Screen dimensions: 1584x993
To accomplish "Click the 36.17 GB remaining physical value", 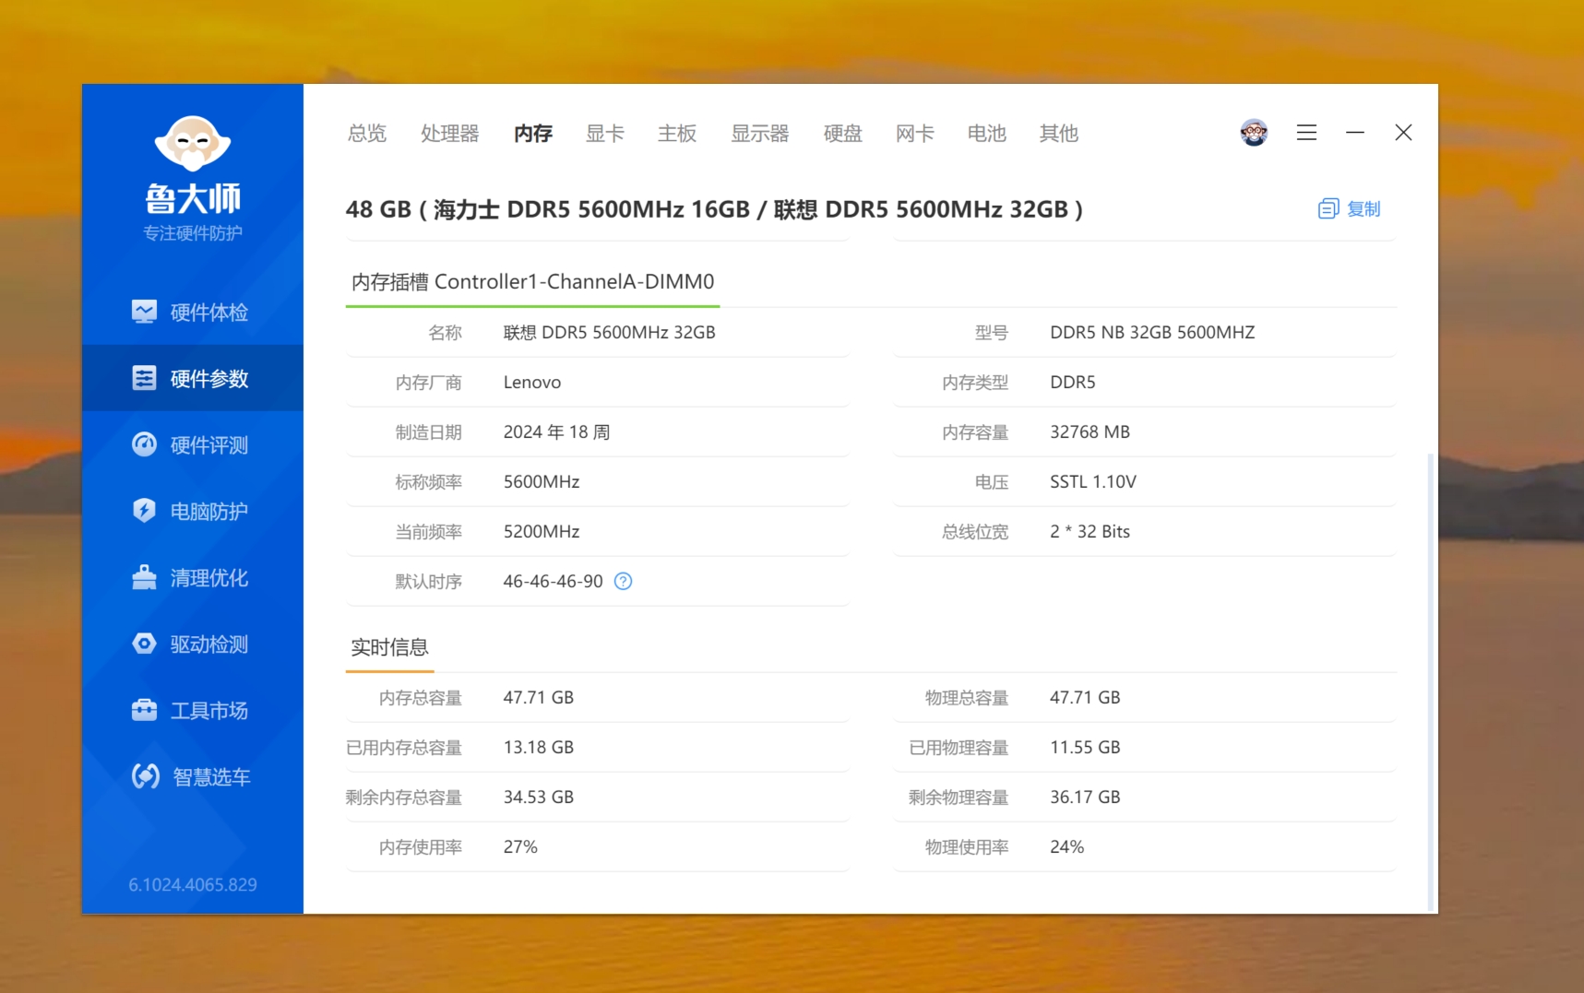I will tap(1085, 797).
